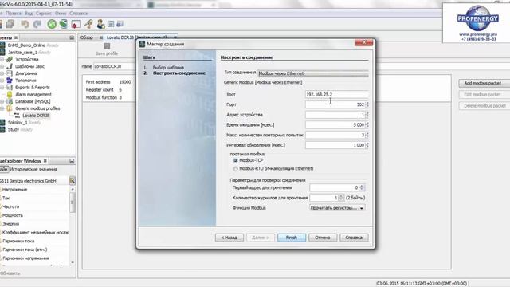510x287 pixels.
Task: Expand the Database [MySQL] tree node
Action: (2, 101)
